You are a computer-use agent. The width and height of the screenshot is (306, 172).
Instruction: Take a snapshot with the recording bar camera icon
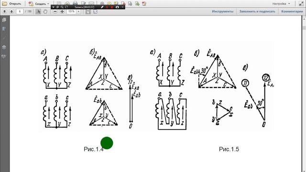[117, 7]
